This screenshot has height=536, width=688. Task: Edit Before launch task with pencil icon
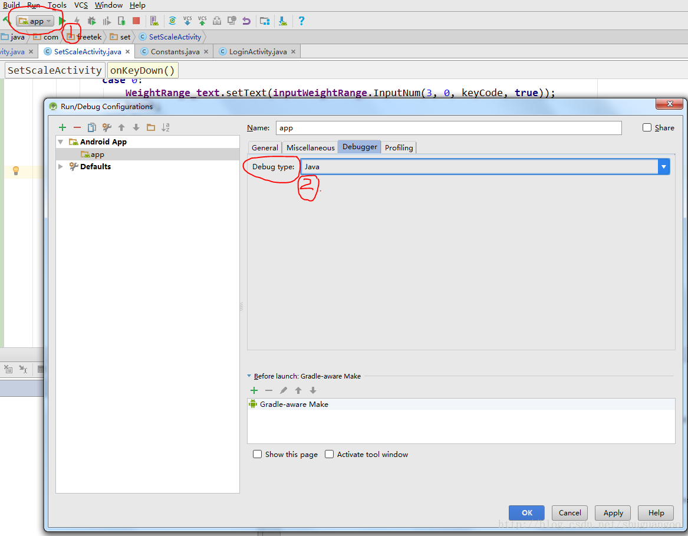(284, 390)
